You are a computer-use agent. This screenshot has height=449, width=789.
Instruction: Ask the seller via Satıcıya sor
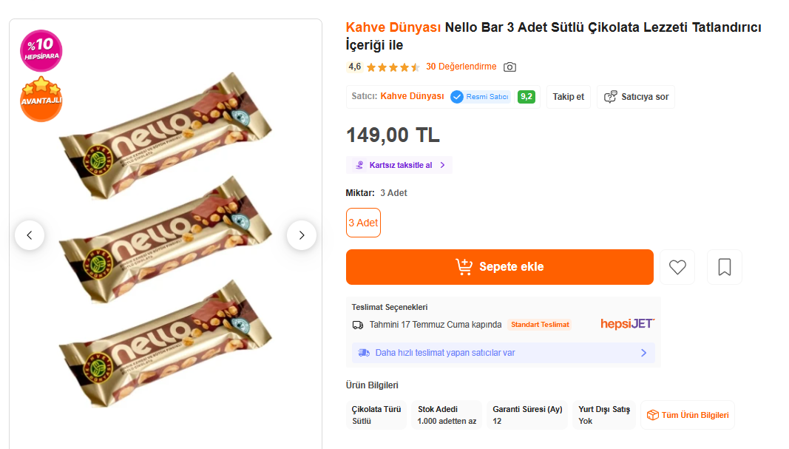636,97
